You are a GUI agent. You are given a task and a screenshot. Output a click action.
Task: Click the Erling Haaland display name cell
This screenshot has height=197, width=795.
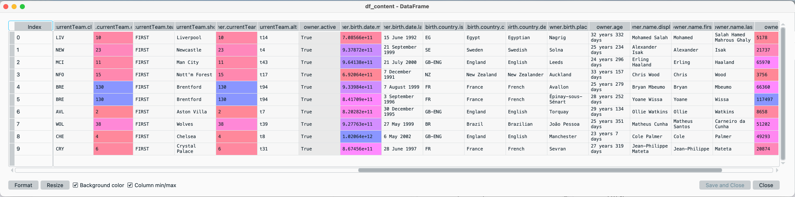650,62
